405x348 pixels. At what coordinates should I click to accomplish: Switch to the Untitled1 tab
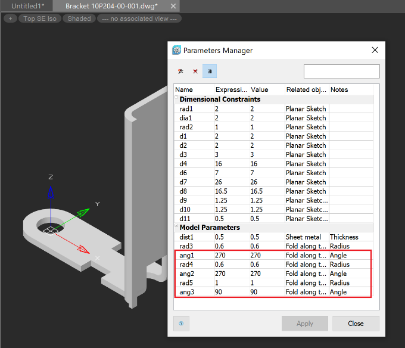click(27, 5)
